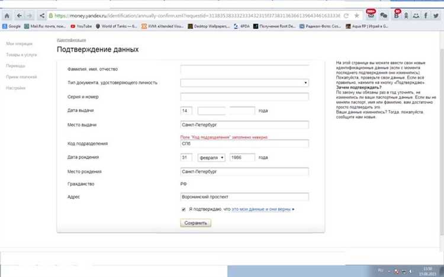
Task: Open the mail extension icon with red badge
Action: 371,15
